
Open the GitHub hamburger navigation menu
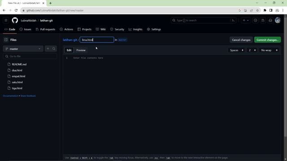pos(6,21)
